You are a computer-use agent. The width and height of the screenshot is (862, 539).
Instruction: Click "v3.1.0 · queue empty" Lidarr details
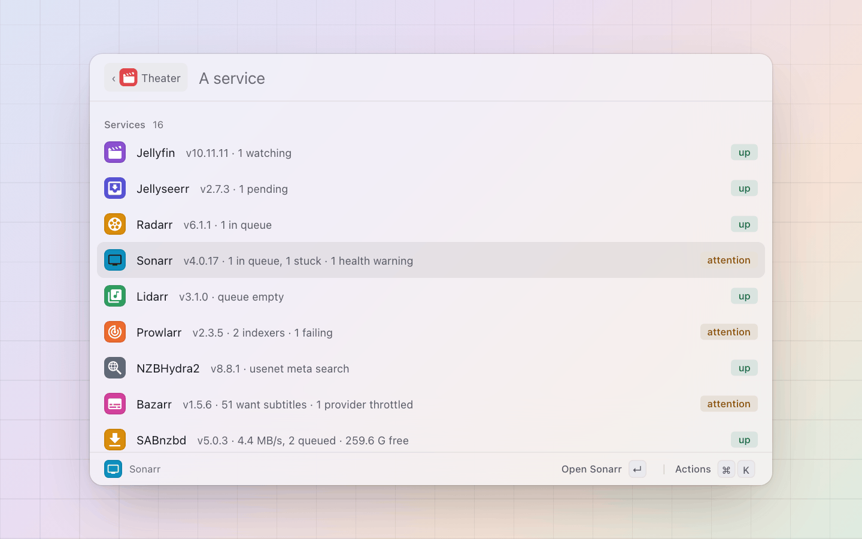[x=232, y=297]
